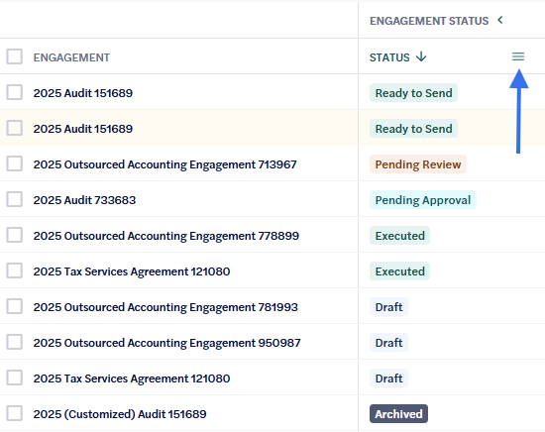Sort by the ENGAGEMENT column header
545x432 pixels.
pyautogui.click(x=71, y=57)
